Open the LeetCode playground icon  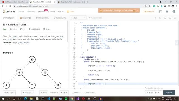coord(160,12)
